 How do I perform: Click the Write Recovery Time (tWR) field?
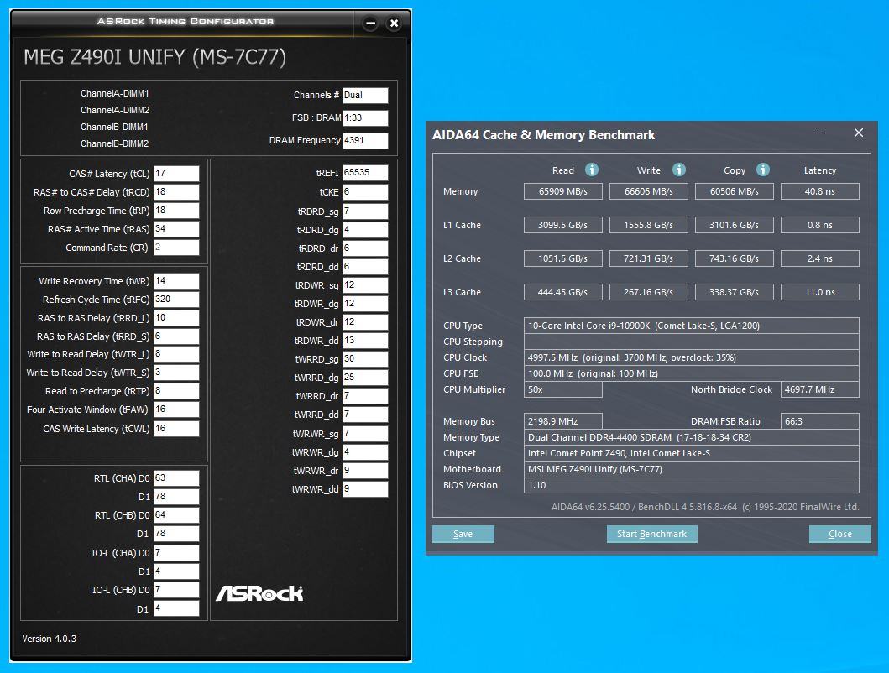tap(176, 281)
